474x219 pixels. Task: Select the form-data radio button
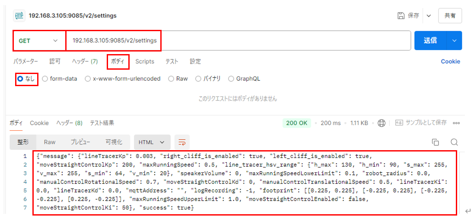[x=45, y=79]
